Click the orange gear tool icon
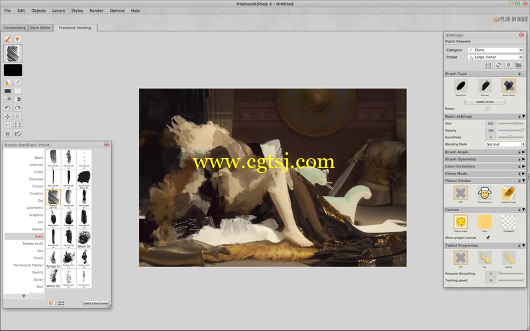 pos(18,39)
